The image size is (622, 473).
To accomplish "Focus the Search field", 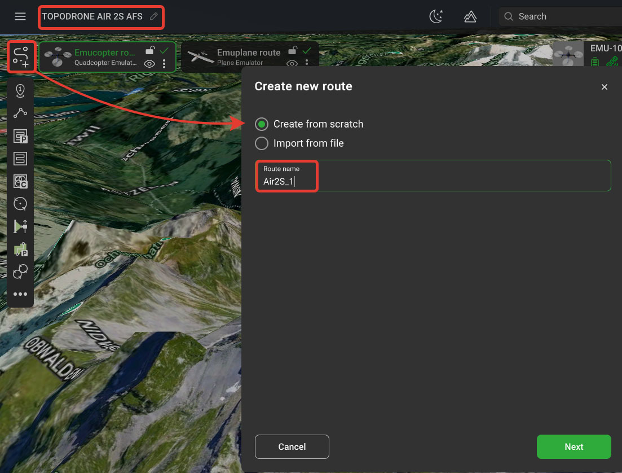I will click(x=560, y=16).
